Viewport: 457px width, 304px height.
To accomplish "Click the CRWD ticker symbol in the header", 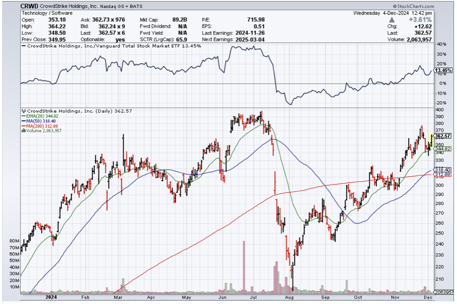I will click(29, 6).
